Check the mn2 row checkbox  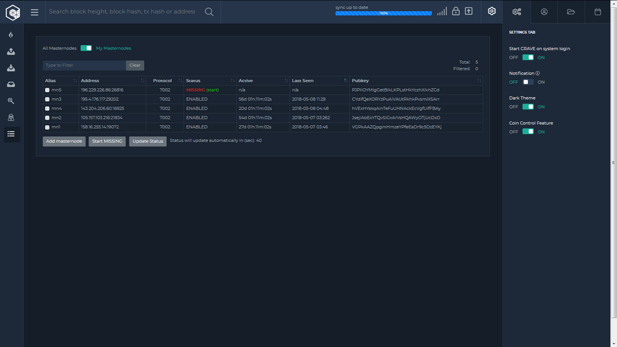click(x=47, y=117)
